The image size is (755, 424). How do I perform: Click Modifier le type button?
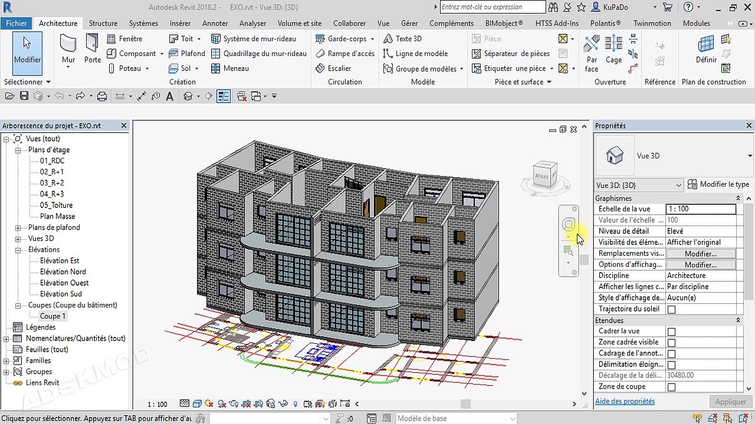click(718, 184)
